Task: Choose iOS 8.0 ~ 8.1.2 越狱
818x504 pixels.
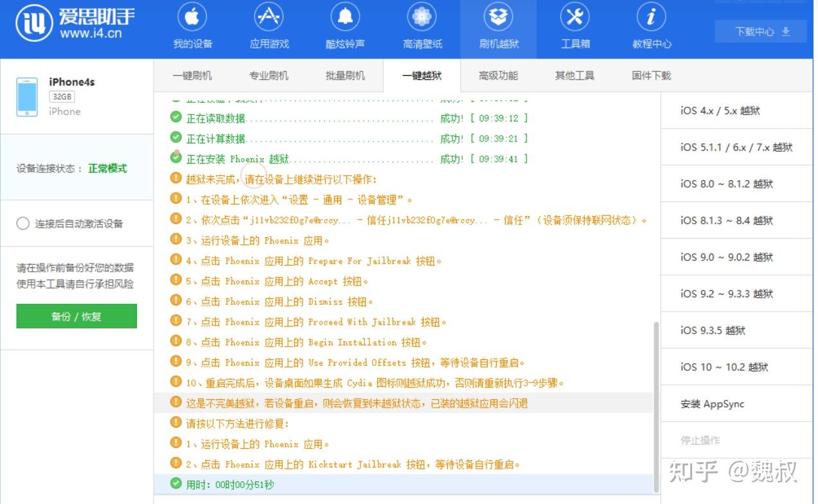Action: click(736, 184)
